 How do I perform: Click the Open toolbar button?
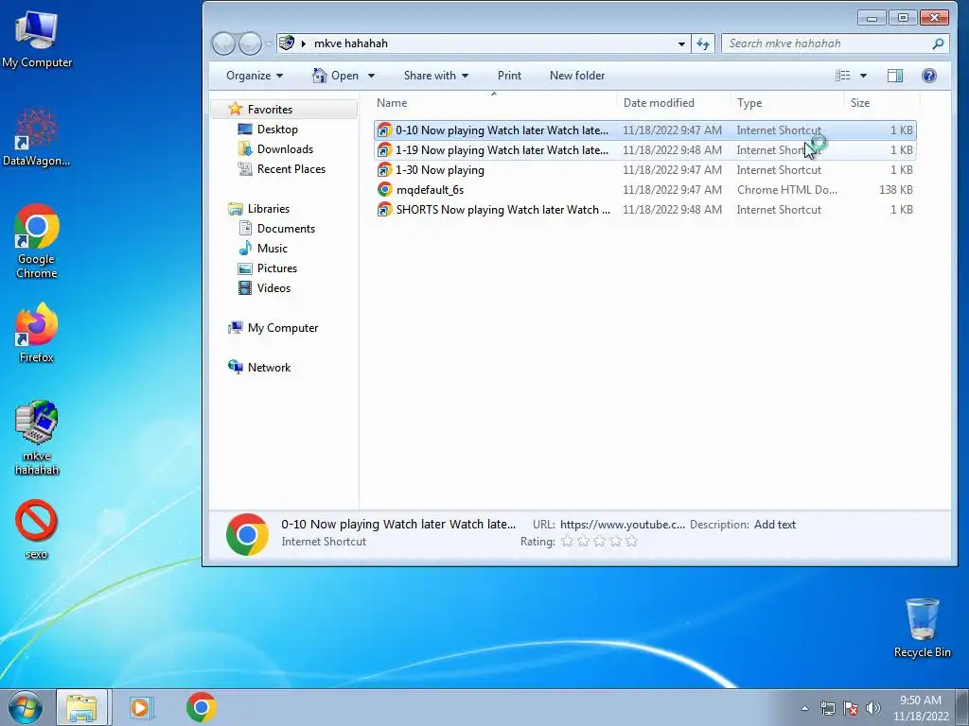(x=336, y=76)
